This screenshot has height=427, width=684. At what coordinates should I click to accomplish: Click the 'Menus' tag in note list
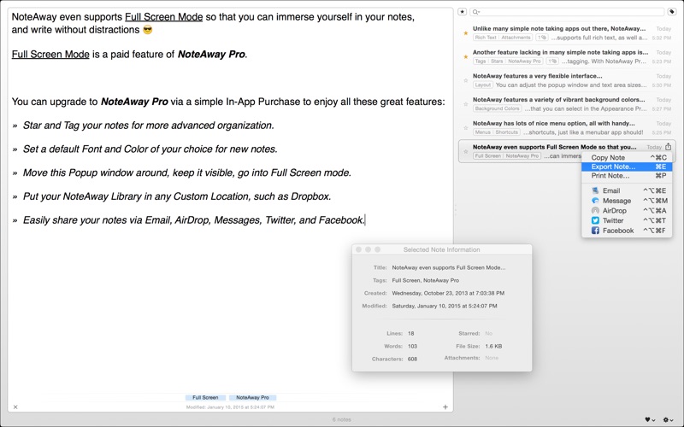pyautogui.click(x=482, y=132)
